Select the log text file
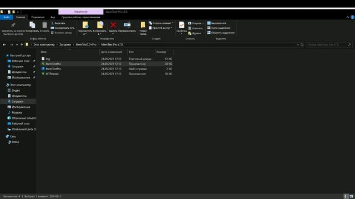The height and width of the screenshot is (199, 355). coord(106,59)
